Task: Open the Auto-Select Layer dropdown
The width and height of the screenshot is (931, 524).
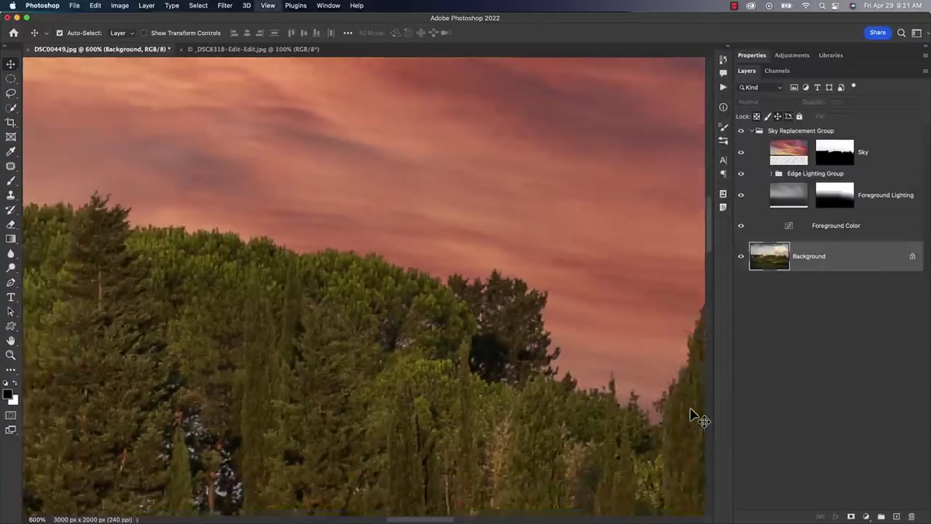Action: (122, 33)
